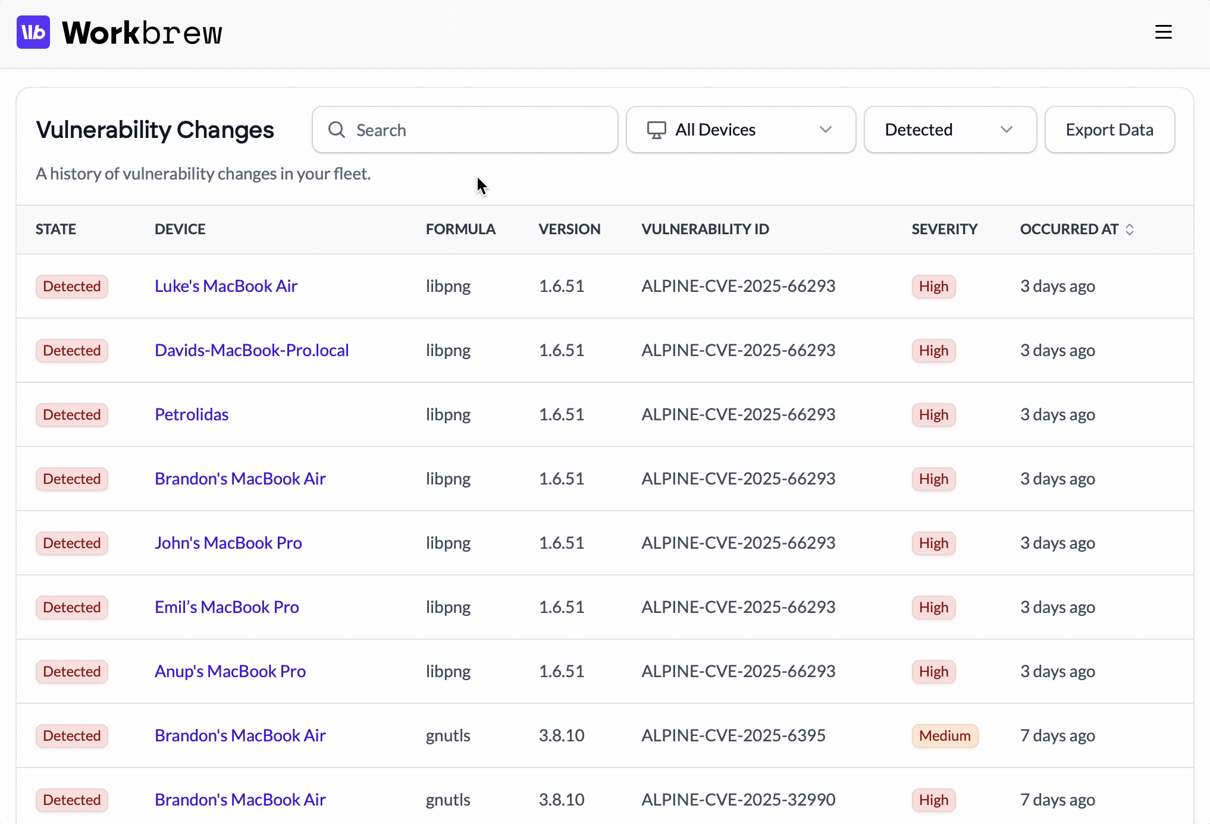Click Detected badge in Petrolidas row
This screenshot has height=824, width=1210.
(x=71, y=414)
